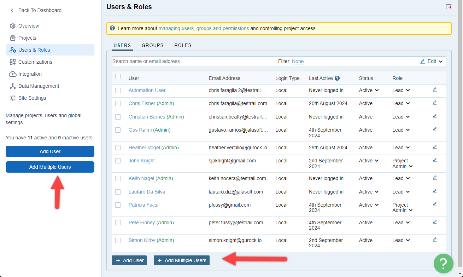
Task: Switch to the Groups tab
Action: (x=152, y=45)
